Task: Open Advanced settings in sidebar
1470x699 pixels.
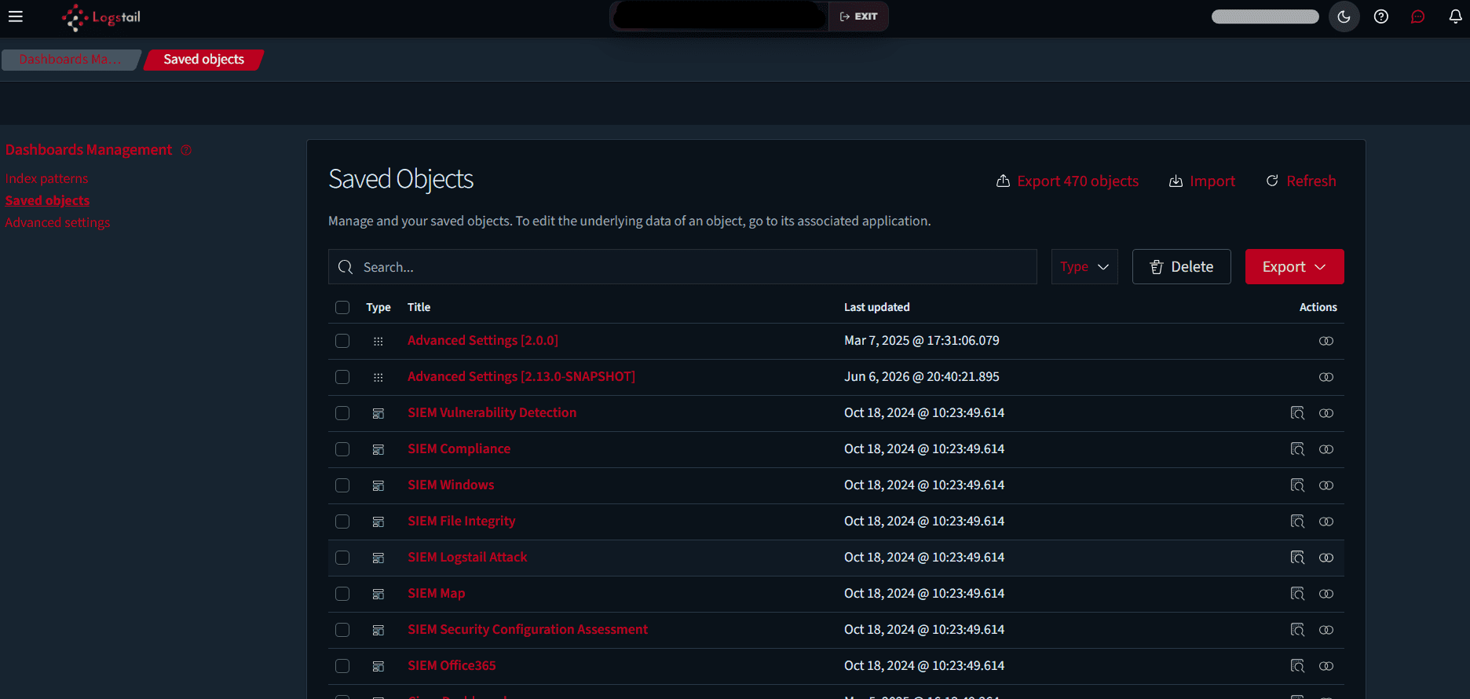Action: coord(57,222)
